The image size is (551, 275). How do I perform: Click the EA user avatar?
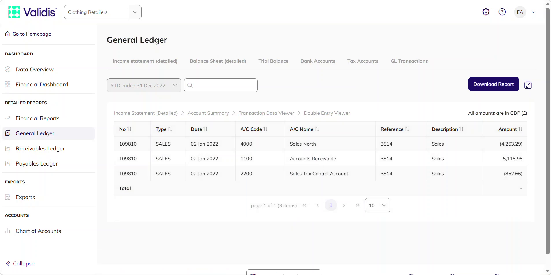[x=520, y=12]
